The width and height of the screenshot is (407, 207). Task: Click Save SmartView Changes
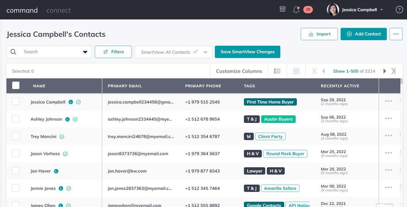248,52
